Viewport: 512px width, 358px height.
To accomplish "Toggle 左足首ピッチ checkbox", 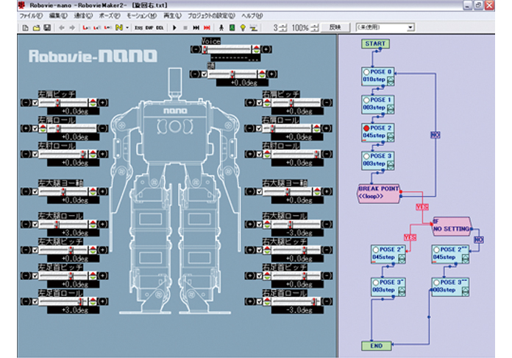I will pyautogui.click(x=35, y=275).
